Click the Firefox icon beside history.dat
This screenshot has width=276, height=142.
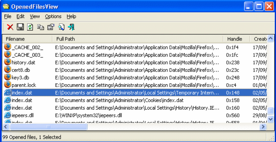point(7,63)
